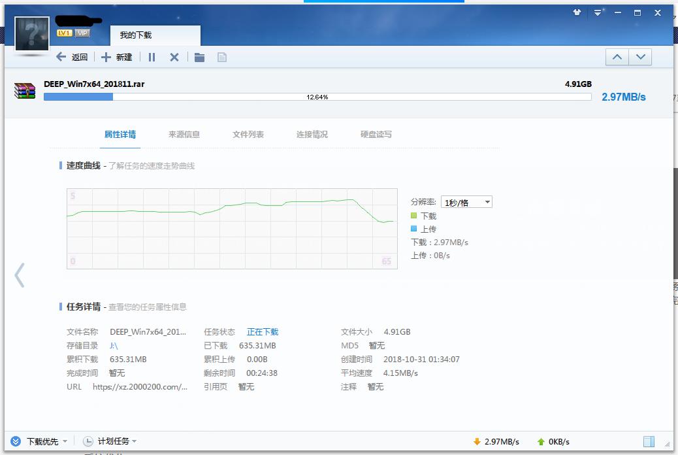Click the 文件大小 4.91GB value
This screenshot has height=455, width=678.
coord(397,332)
